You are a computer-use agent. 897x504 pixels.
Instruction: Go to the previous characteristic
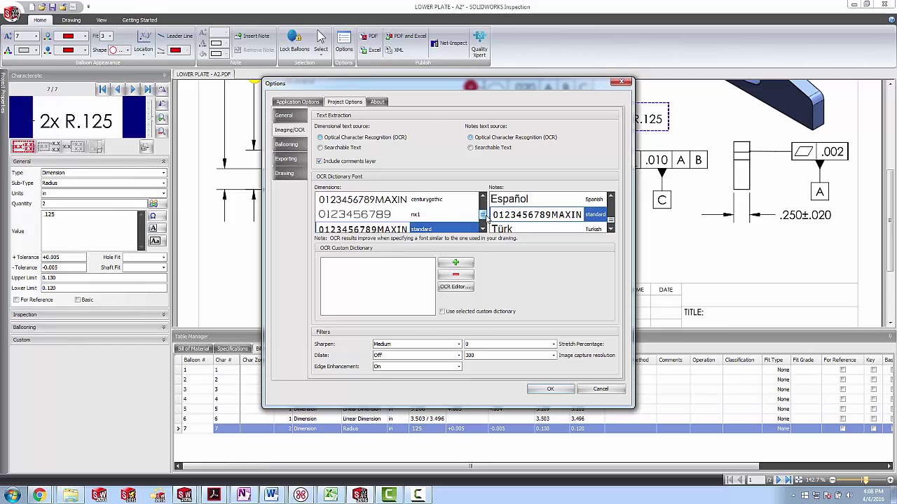pyautogui.click(x=117, y=90)
